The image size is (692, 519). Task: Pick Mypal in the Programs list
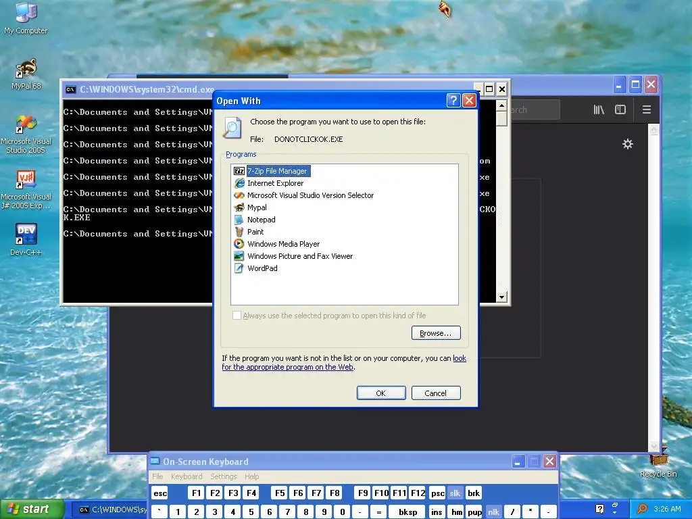250,207
